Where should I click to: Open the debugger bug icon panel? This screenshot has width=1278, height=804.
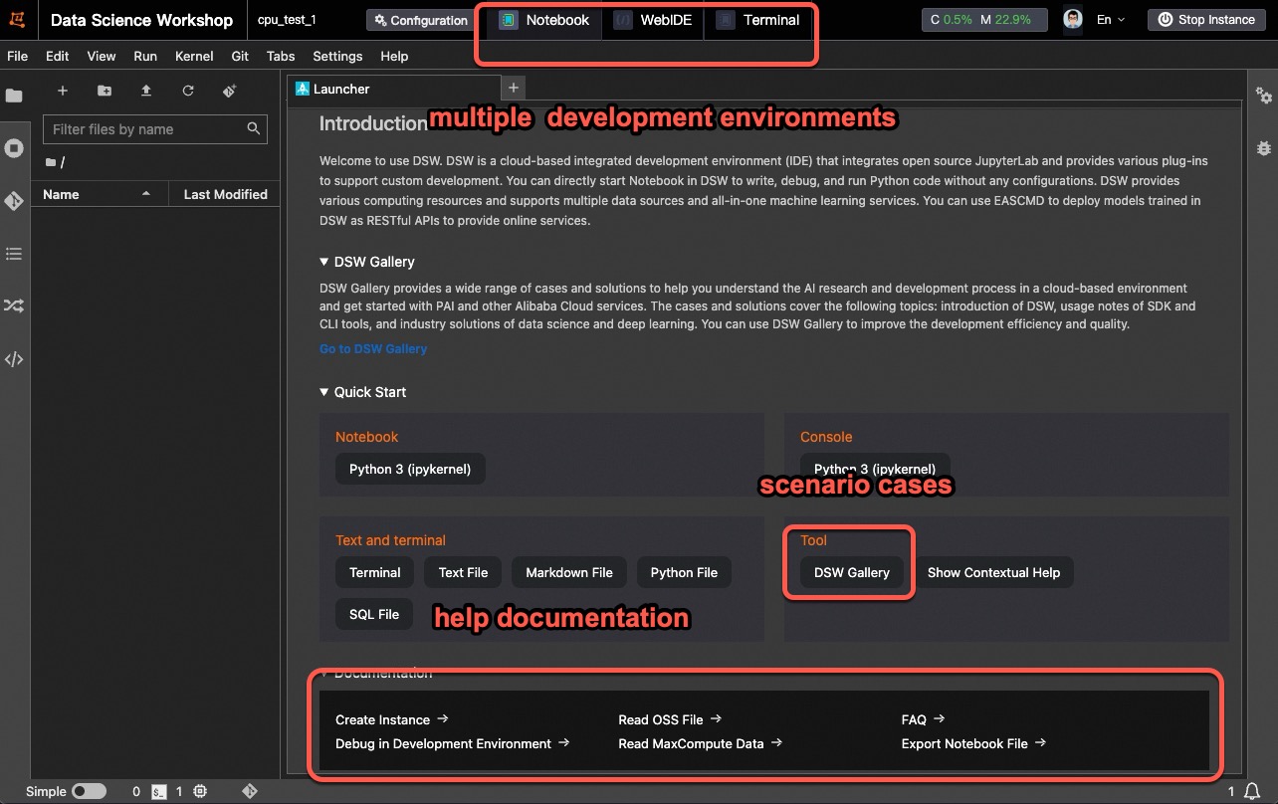click(x=1264, y=147)
